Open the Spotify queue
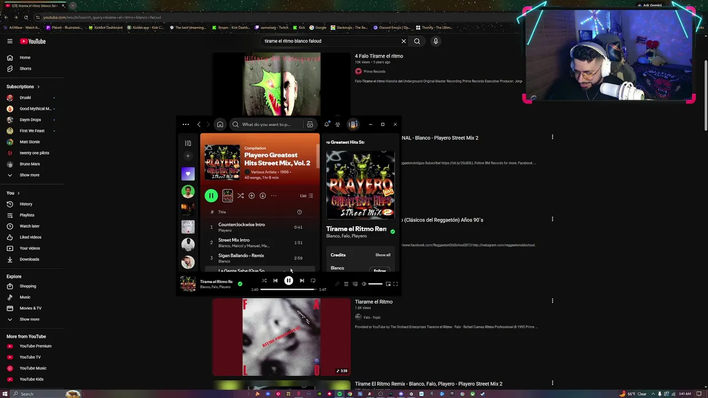Viewport: 708px width, 398px height. pos(346,284)
